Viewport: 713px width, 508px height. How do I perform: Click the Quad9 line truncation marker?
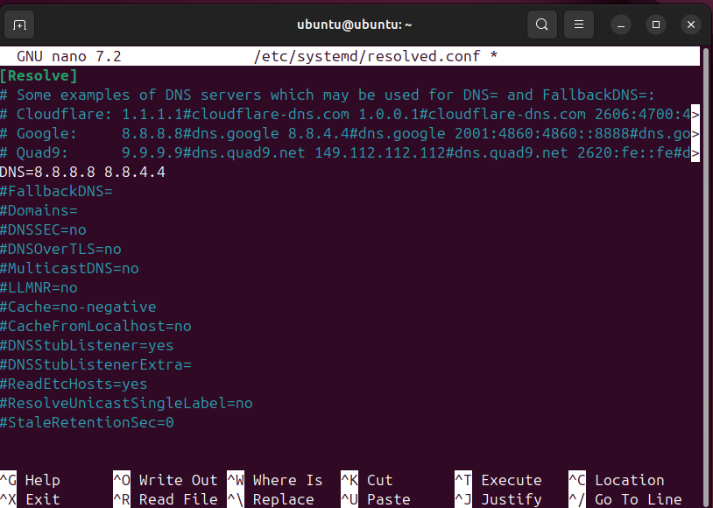[695, 152]
